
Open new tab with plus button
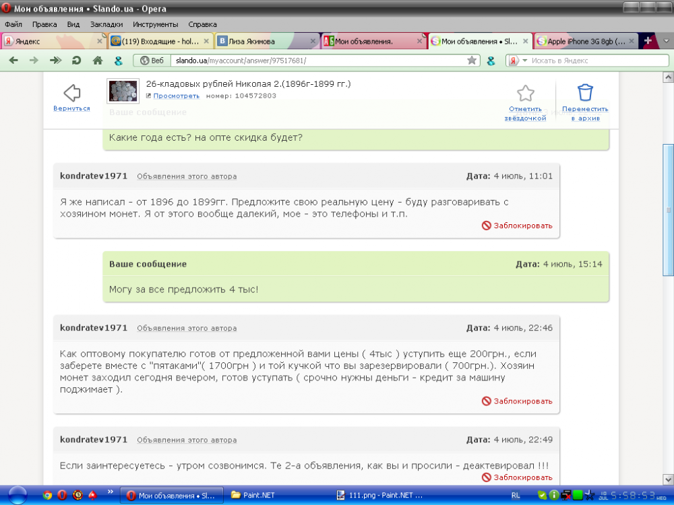pos(648,41)
